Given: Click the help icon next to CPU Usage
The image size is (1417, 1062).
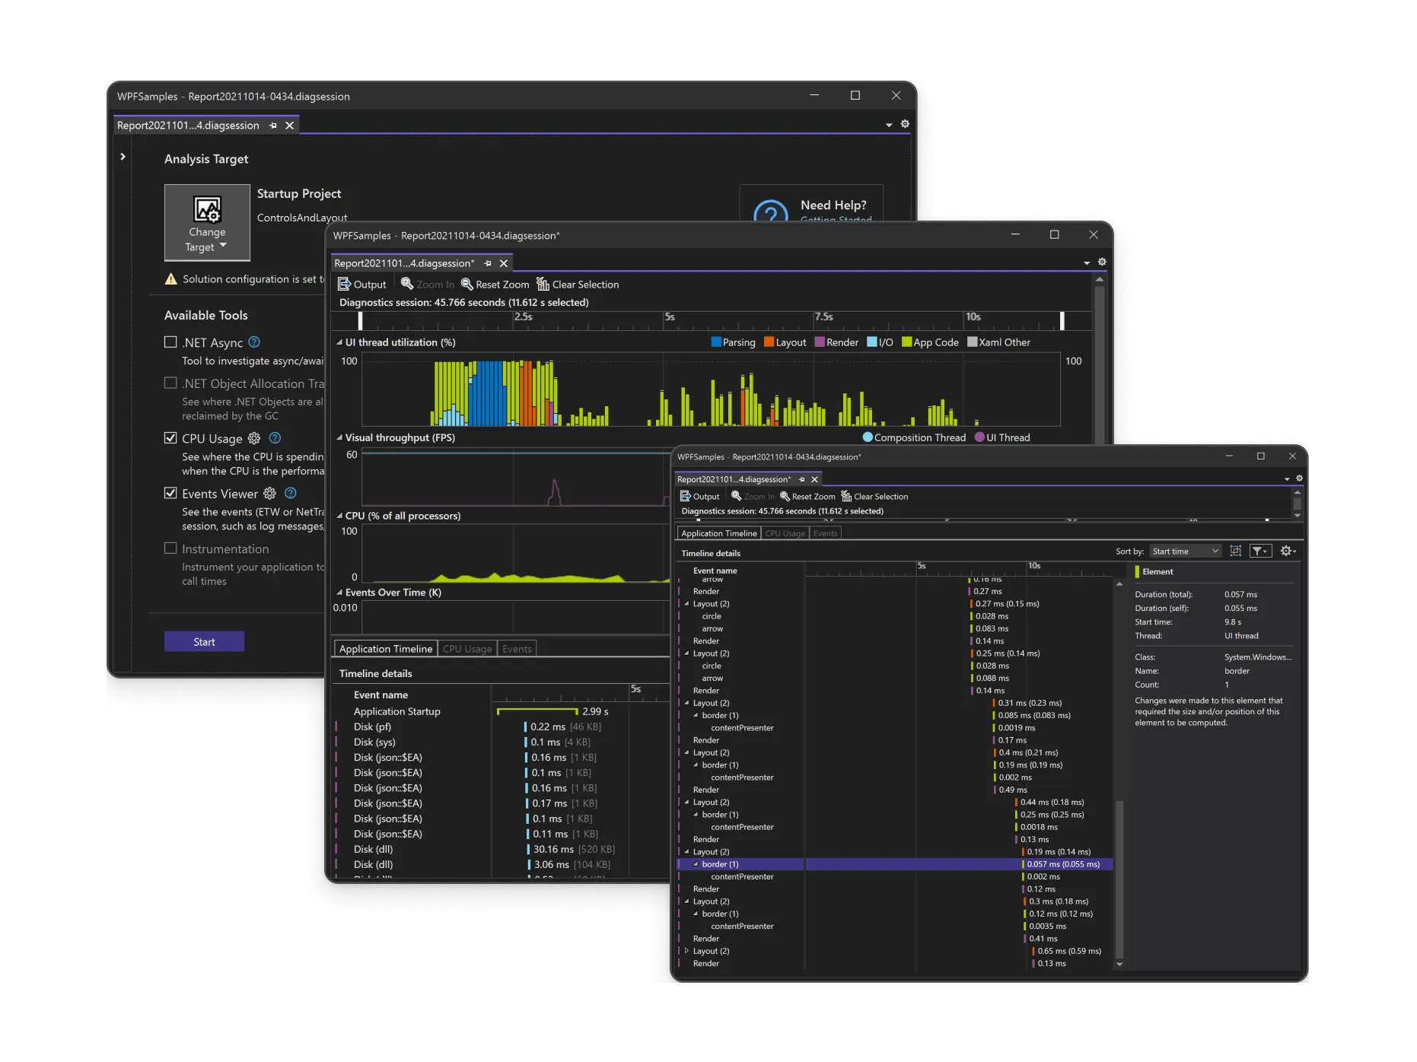Looking at the screenshot, I should point(275,438).
